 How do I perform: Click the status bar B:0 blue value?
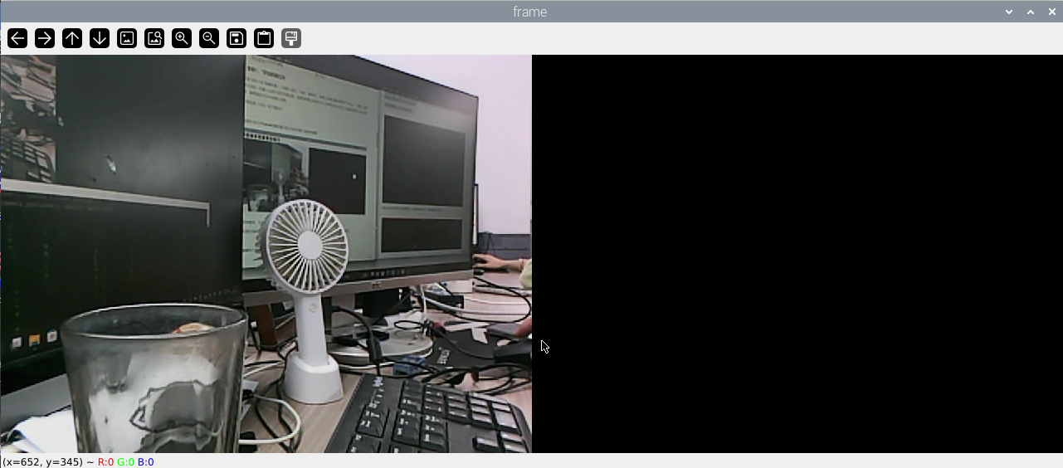pos(145,462)
